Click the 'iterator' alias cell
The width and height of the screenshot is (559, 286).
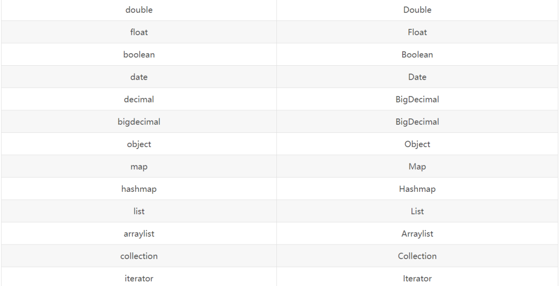[139, 277]
